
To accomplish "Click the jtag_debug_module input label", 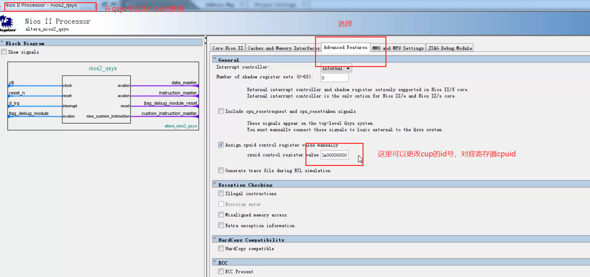I will point(29,114).
